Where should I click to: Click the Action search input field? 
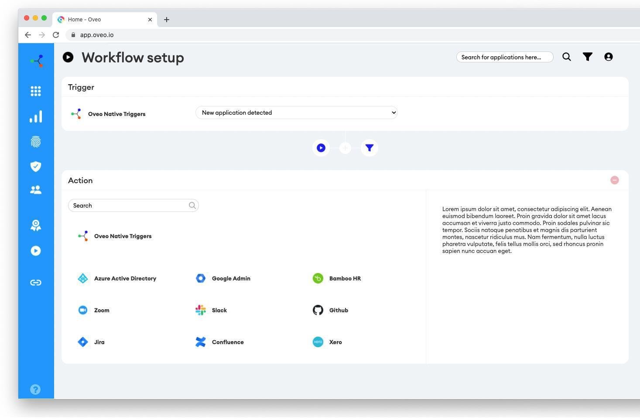pos(130,205)
